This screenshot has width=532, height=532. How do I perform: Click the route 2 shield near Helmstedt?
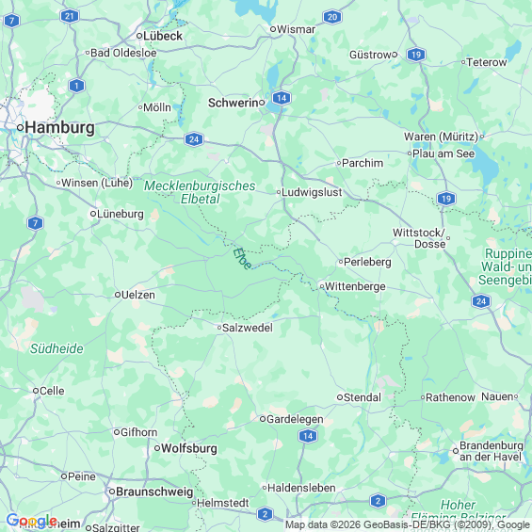[x=265, y=514]
